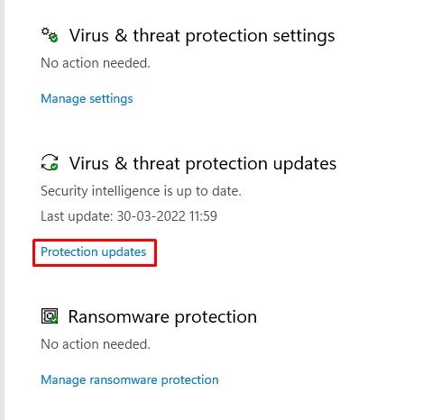Click the 'Last update:' label text
The width and height of the screenshot is (441, 420).
click(x=77, y=216)
